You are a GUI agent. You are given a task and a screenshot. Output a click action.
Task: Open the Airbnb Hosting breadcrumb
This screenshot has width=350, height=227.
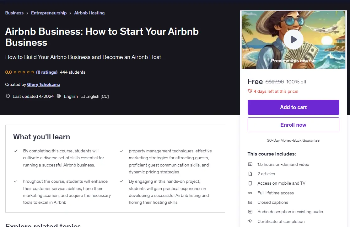point(89,13)
